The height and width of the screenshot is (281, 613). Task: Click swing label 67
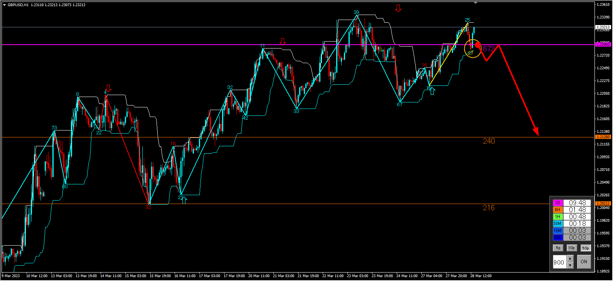[x=399, y=105]
